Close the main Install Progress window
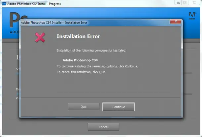Image resolution: width=202 pixels, height=137 pixels. (x=194, y=3)
